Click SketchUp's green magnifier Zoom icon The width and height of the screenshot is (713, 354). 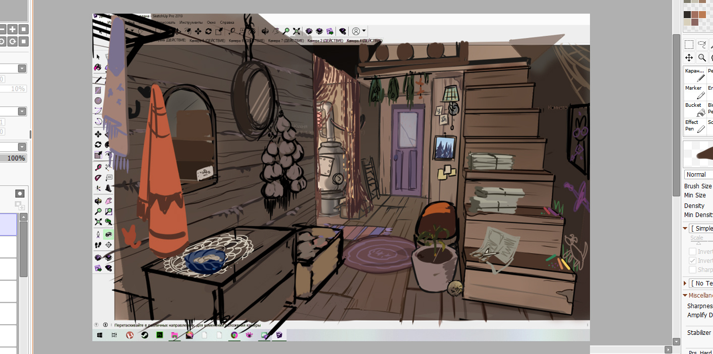[x=286, y=31]
